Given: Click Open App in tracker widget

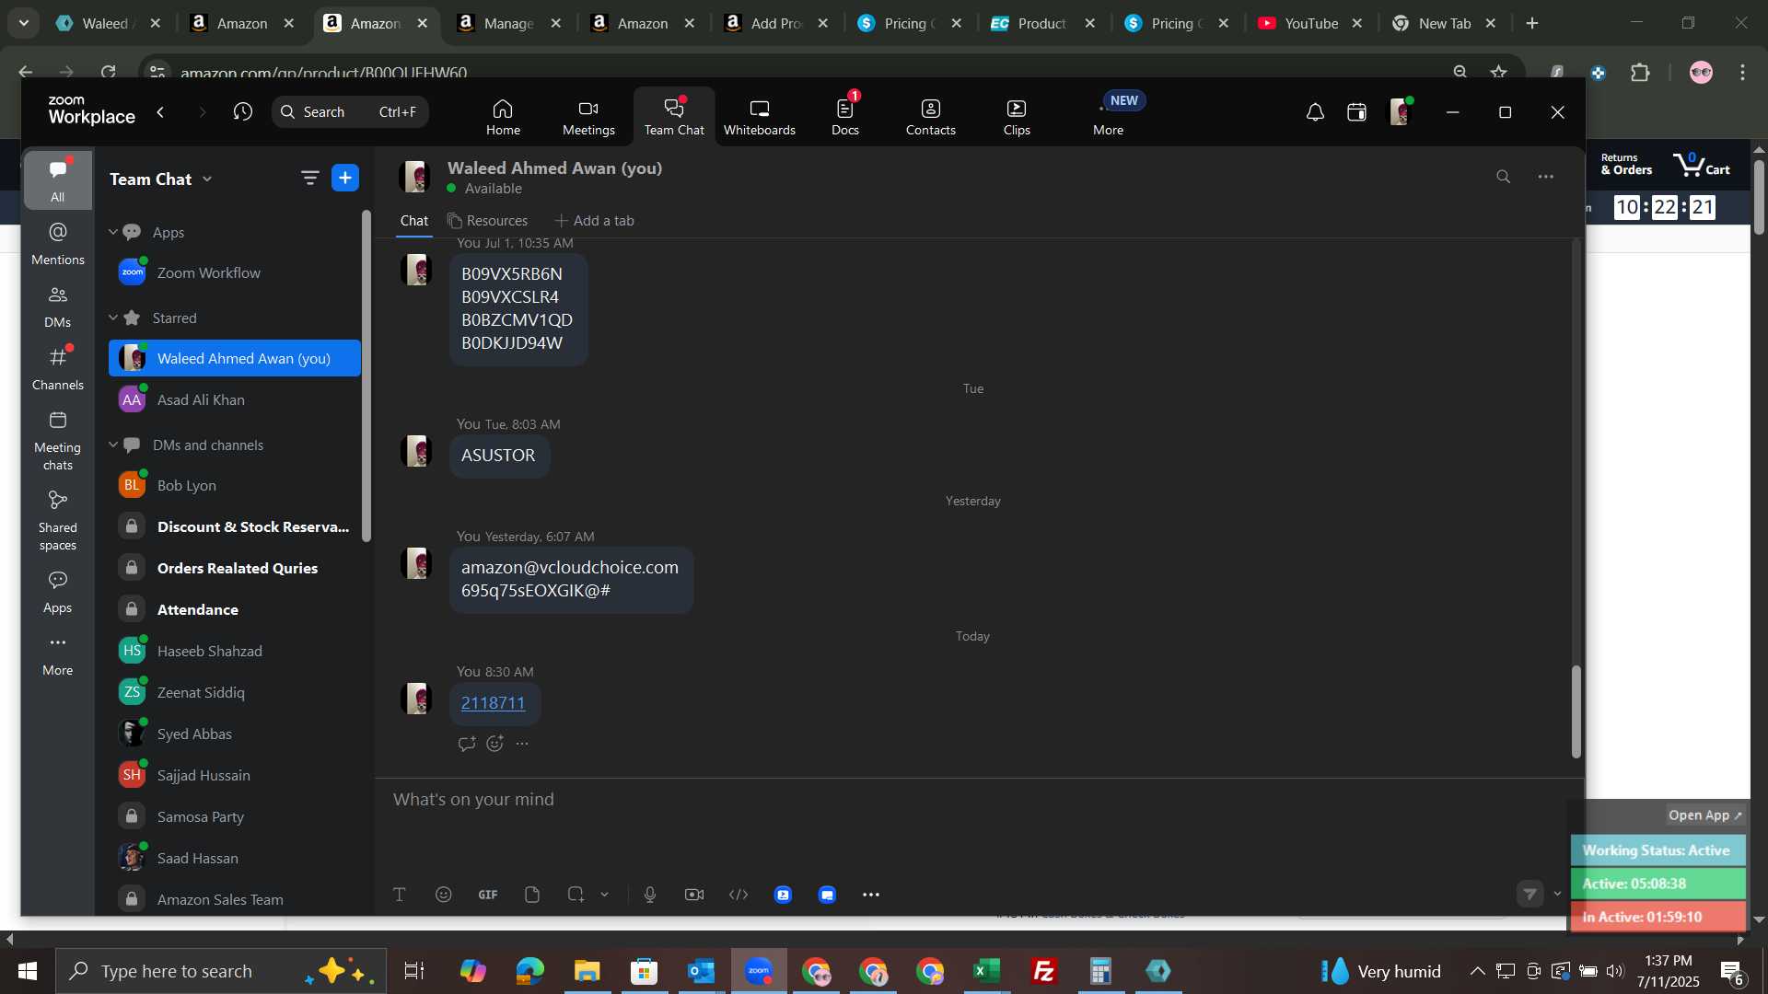Looking at the screenshot, I should pos(1705,815).
